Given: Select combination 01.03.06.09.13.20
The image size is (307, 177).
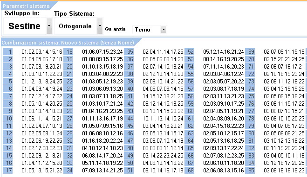Looking at the screenshot, I should coord(102,89).
